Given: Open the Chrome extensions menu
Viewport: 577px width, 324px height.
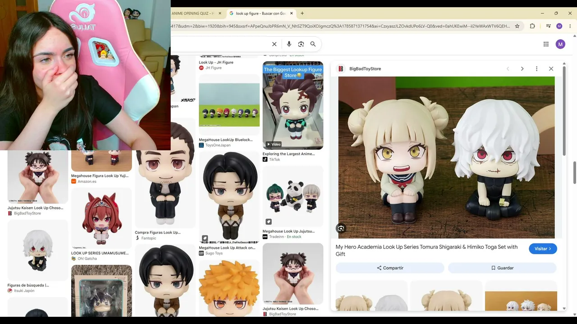Looking at the screenshot, I should pyautogui.click(x=532, y=26).
